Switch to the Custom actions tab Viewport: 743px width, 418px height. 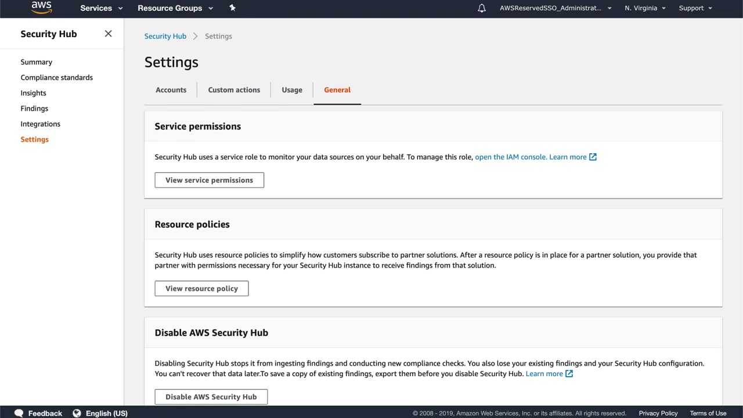click(x=234, y=90)
